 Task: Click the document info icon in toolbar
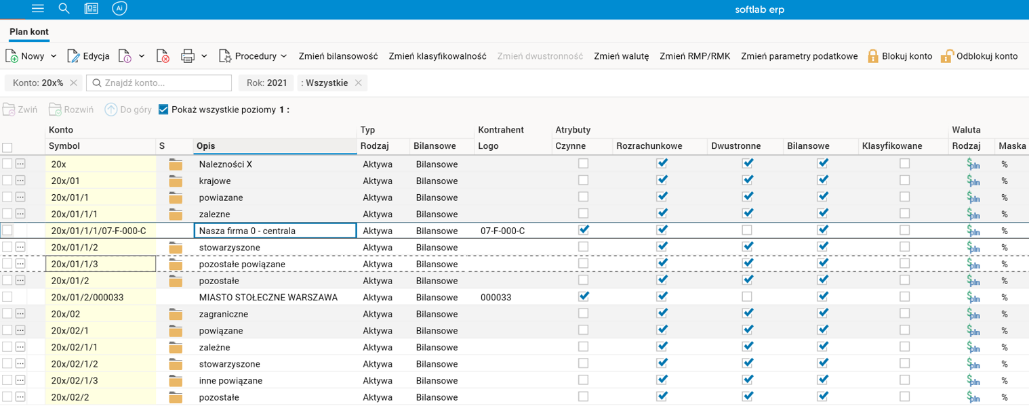click(125, 56)
